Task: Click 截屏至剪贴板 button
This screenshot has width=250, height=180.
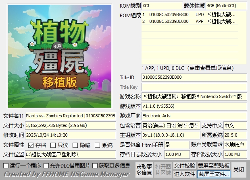Action: [214, 166]
